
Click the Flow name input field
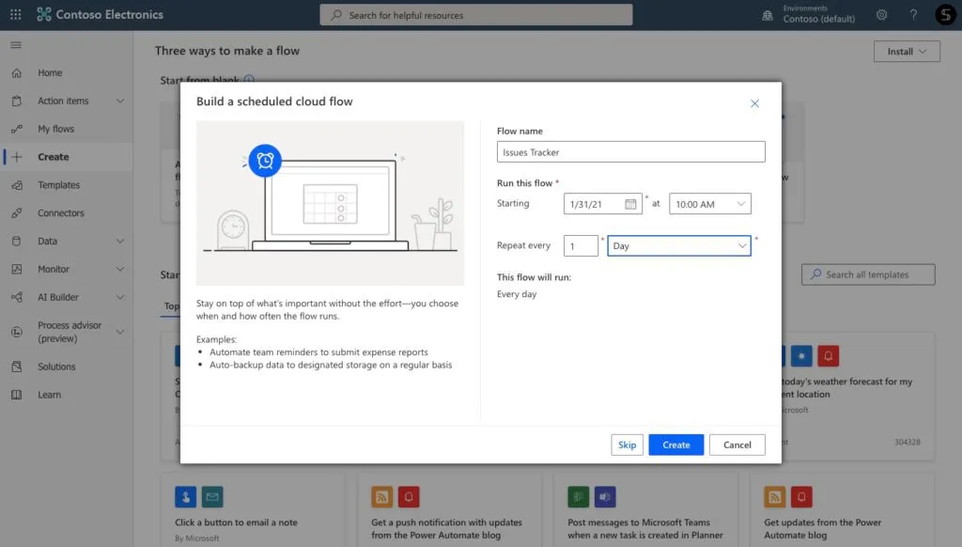click(x=630, y=151)
